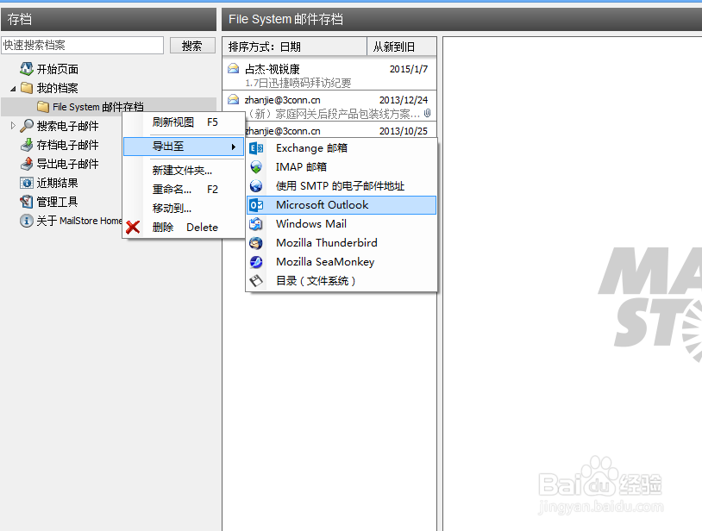702x531 pixels.
Task: Open the 开始页面 tree item
Action: (x=57, y=69)
